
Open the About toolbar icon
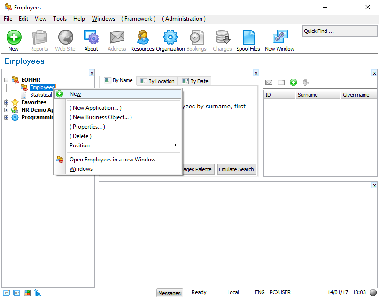pos(91,38)
